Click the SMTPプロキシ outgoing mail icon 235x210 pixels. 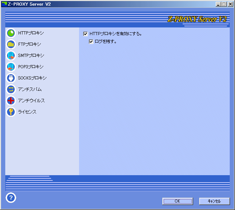coord(11,56)
